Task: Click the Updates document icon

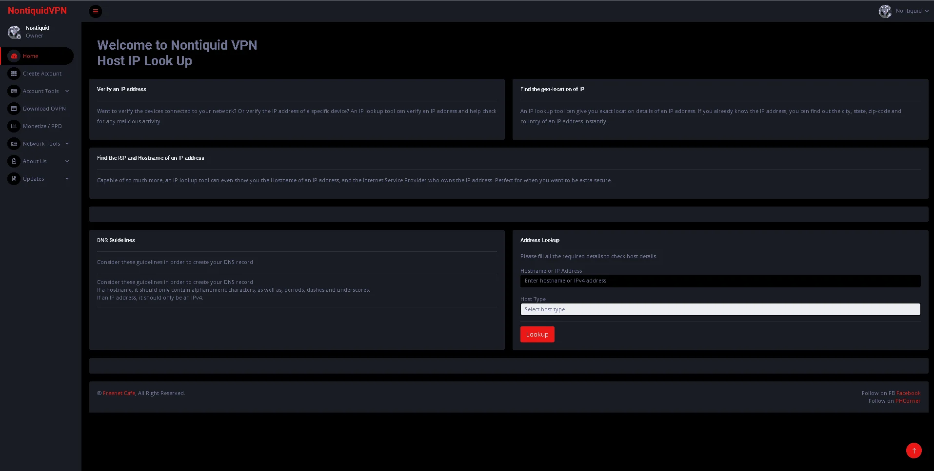Action: pos(14,179)
